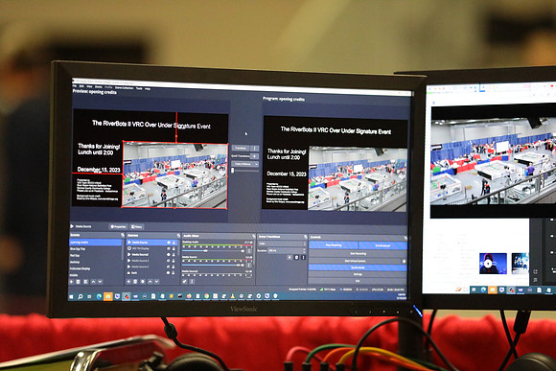Viewport: 556px width, 371px height.
Task: Open source properties gear in Sources toolbar
Action: [x=143, y=282]
